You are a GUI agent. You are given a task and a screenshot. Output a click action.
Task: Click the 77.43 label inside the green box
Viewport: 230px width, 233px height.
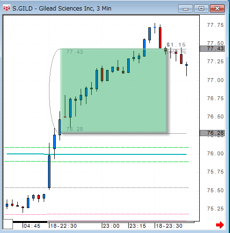coord(75,52)
